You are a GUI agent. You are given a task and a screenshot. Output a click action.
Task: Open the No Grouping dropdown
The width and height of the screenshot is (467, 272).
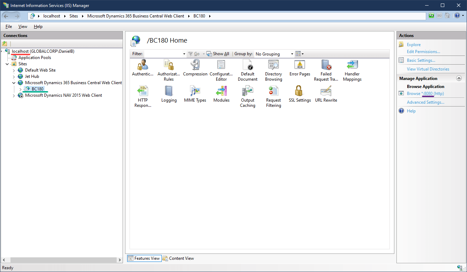292,54
